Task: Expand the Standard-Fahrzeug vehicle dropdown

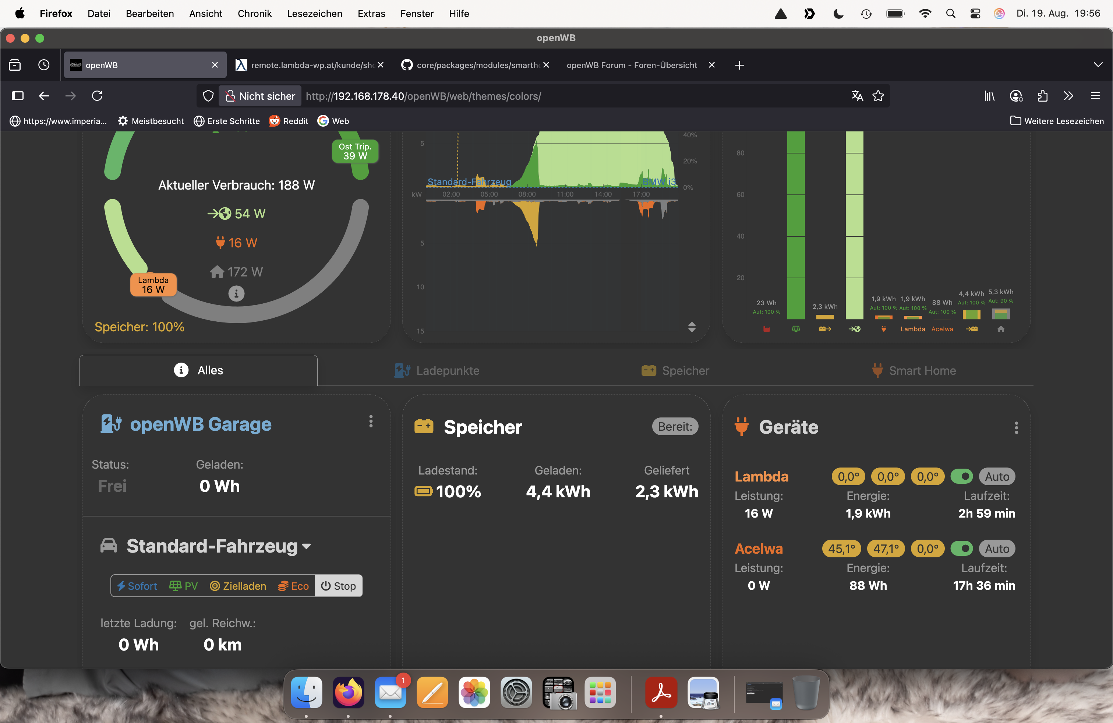Action: pyautogui.click(x=307, y=546)
